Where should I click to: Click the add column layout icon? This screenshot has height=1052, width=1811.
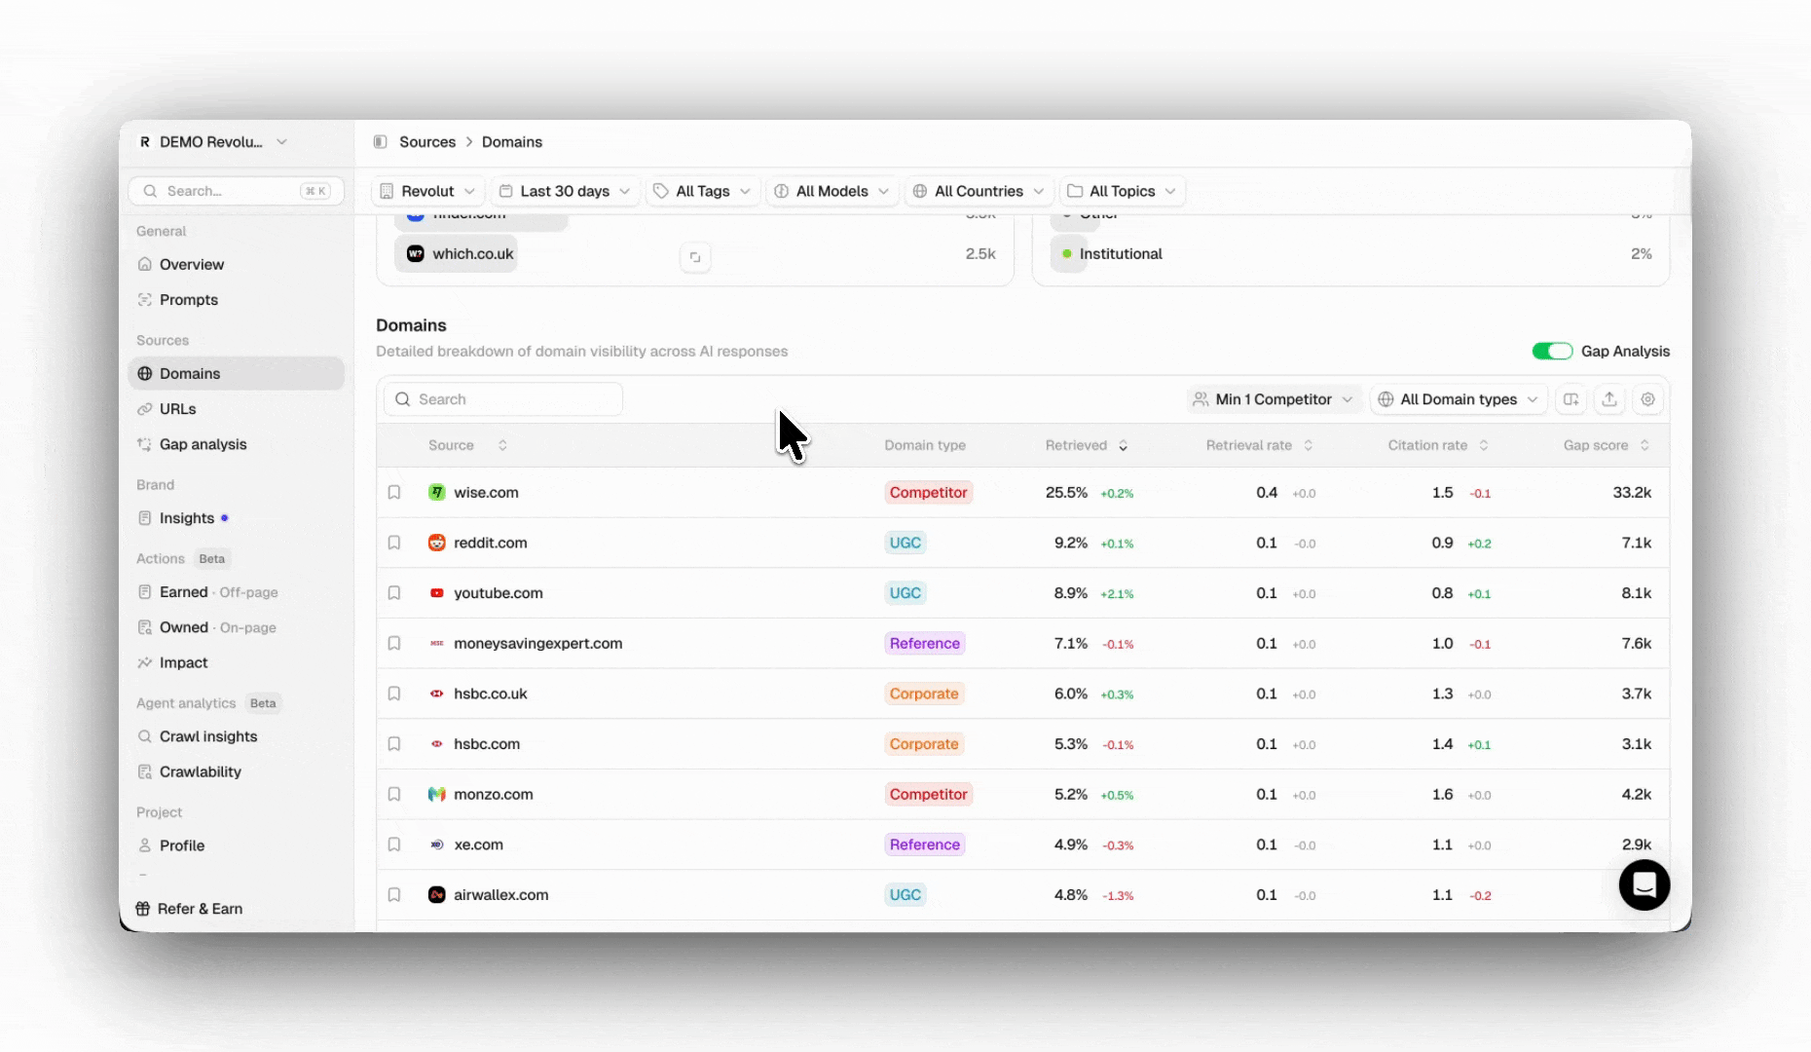1571,399
